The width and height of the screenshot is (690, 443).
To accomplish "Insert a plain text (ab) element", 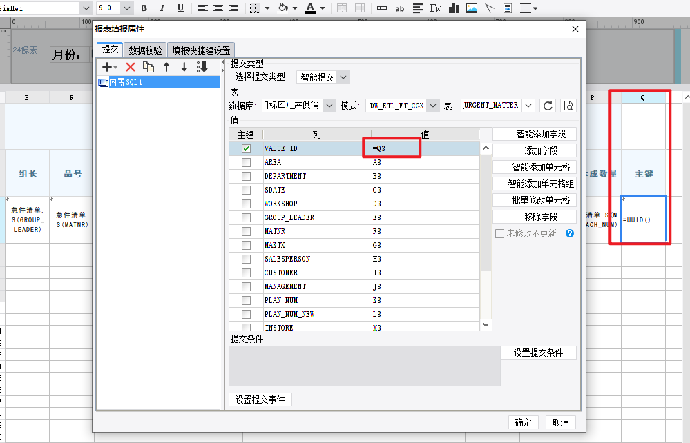I will (x=400, y=8).
